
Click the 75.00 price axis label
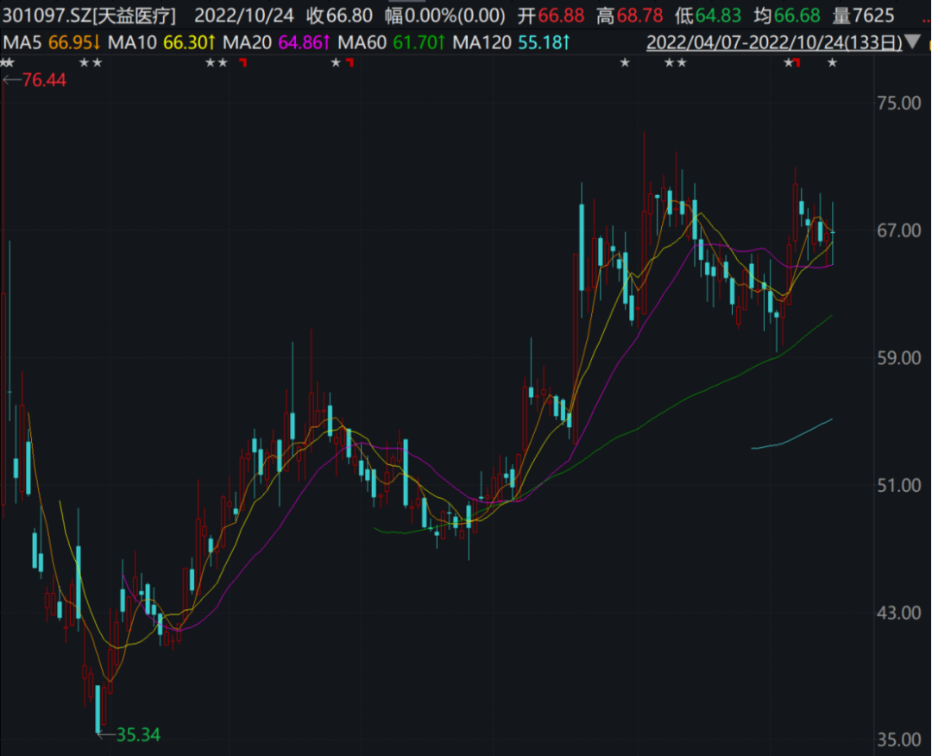(899, 104)
